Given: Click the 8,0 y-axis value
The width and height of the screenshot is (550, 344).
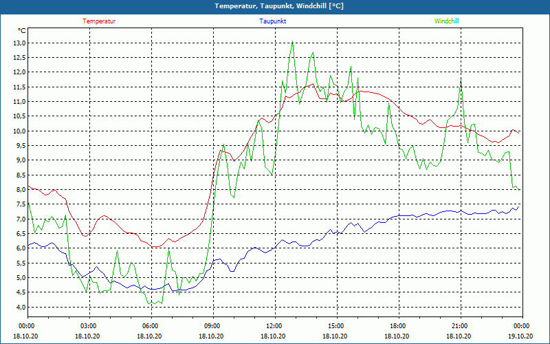Looking at the screenshot, I should pos(21,190).
